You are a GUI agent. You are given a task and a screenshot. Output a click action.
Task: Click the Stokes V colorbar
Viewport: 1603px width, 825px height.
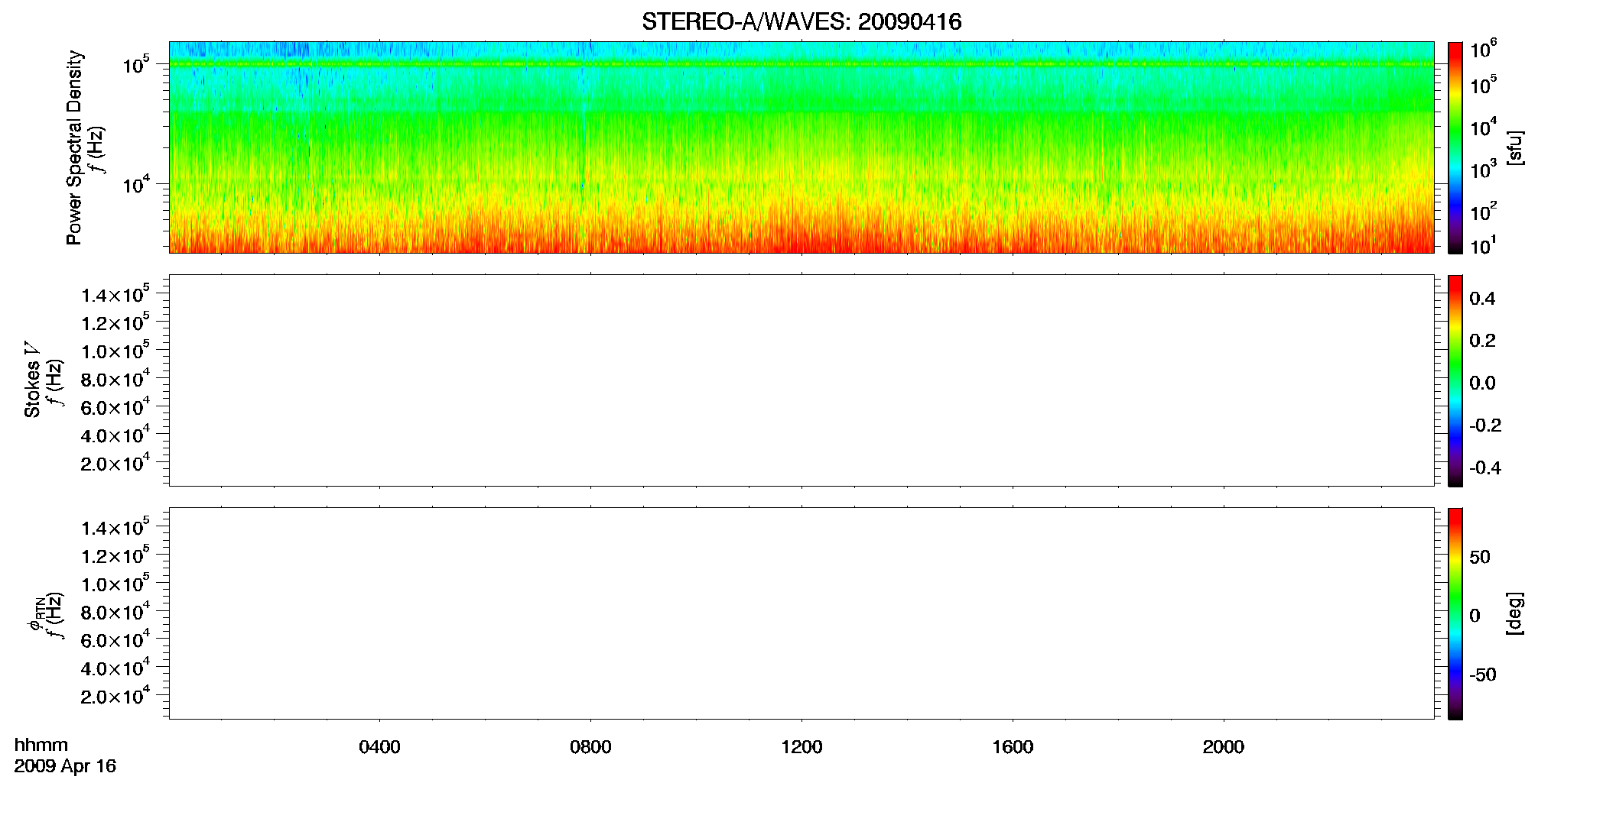point(1455,380)
